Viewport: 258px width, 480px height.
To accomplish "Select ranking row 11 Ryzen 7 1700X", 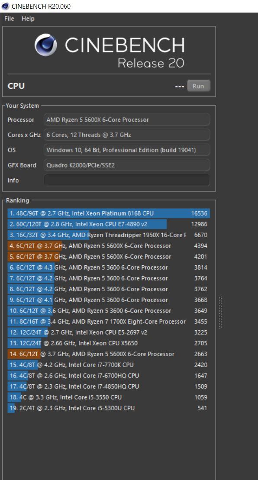I will (109, 322).
